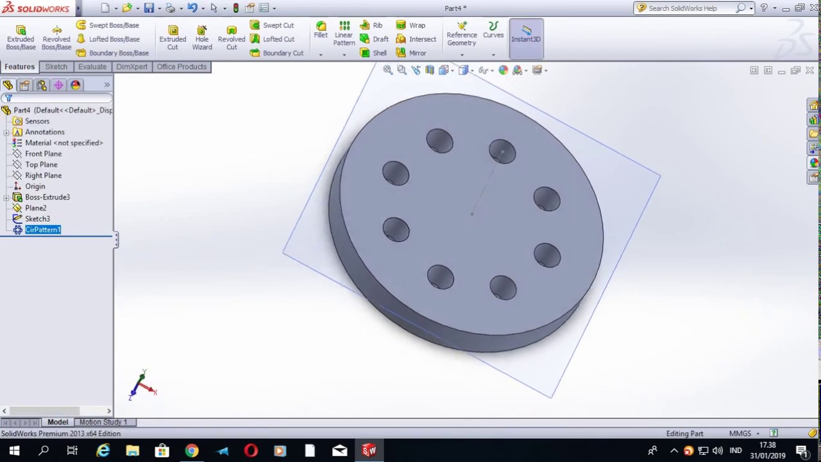This screenshot has width=821, height=462.
Task: Choose the Boundary Boss/Base tool
Action: click(x=112, y=53)
